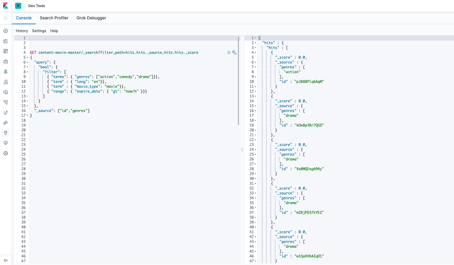Collapse "filter" fold at editor line 8

pyautogui.click(x=27, y=72)
